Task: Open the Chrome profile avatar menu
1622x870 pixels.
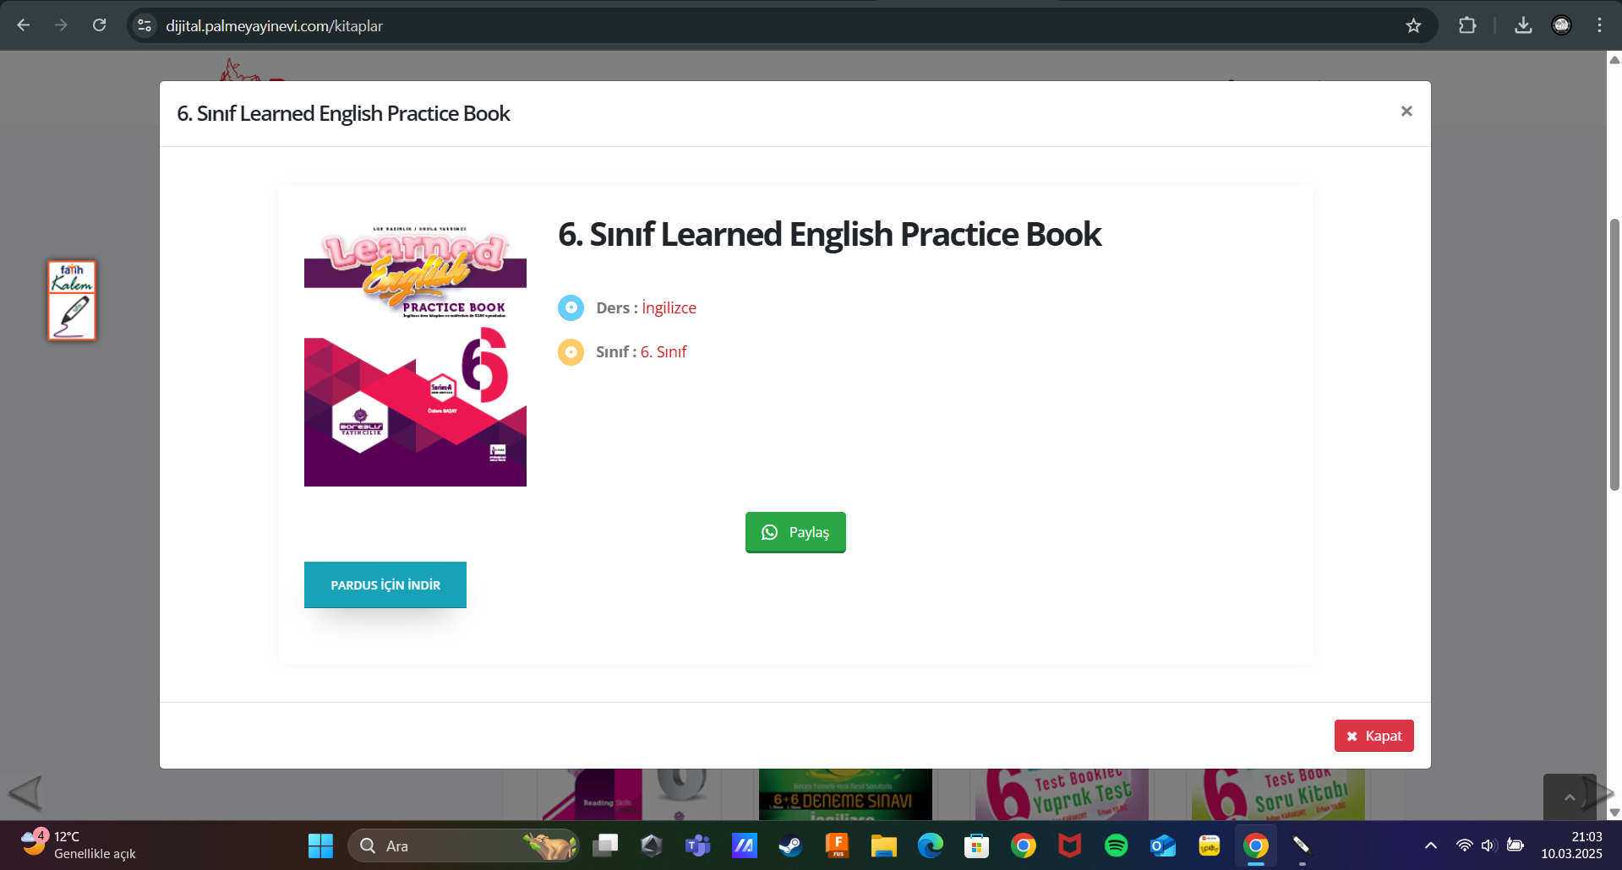Action: [1561, 25]
